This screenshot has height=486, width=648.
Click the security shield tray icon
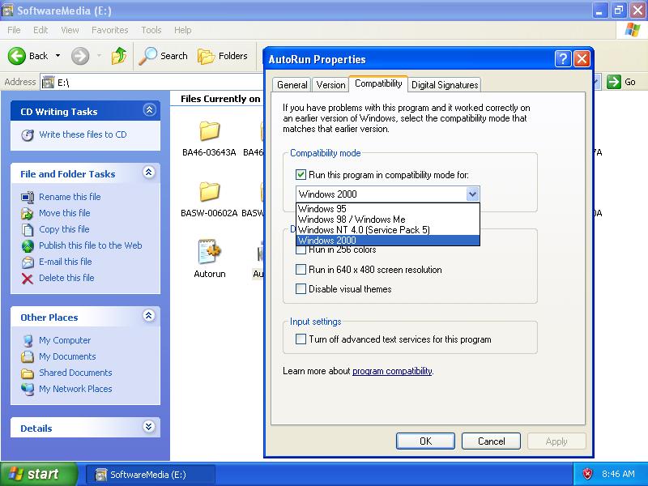587,474
